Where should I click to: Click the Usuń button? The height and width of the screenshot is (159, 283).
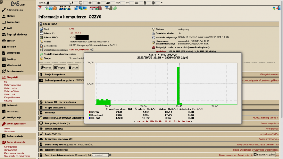73,67
